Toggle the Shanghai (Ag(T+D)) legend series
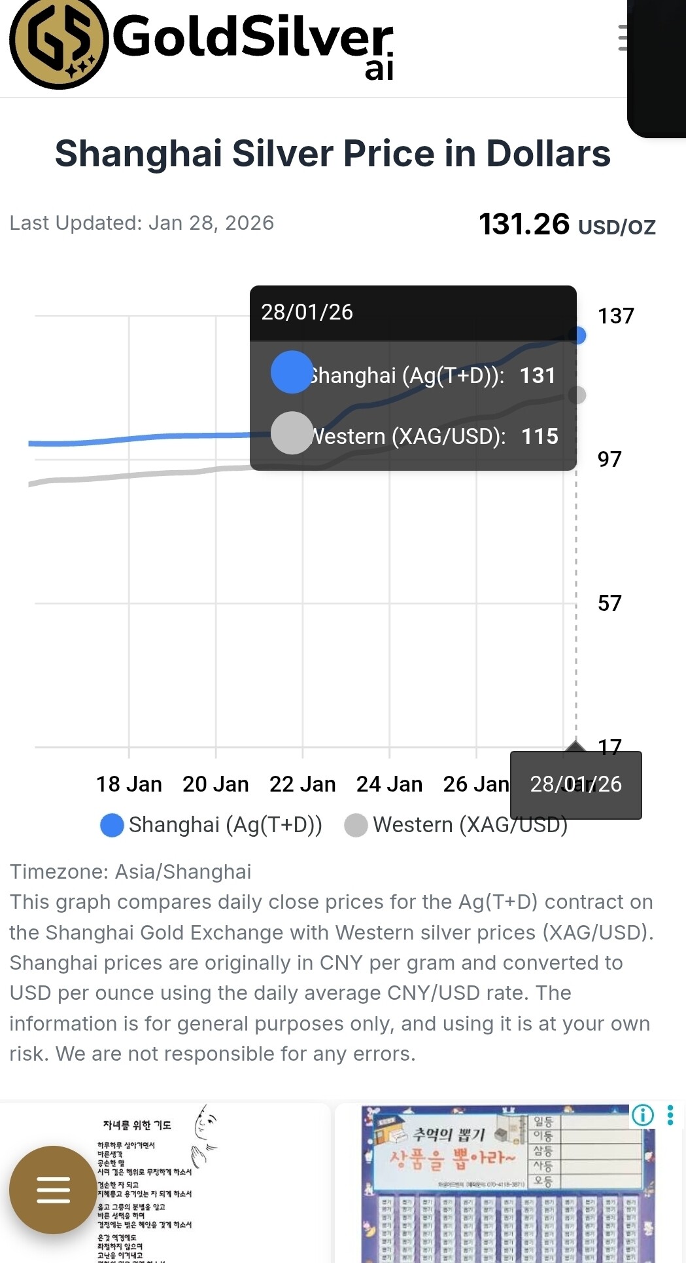 click(211, 825)
